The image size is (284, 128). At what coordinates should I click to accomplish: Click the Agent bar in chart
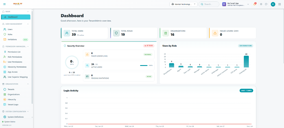pos(181,66)
